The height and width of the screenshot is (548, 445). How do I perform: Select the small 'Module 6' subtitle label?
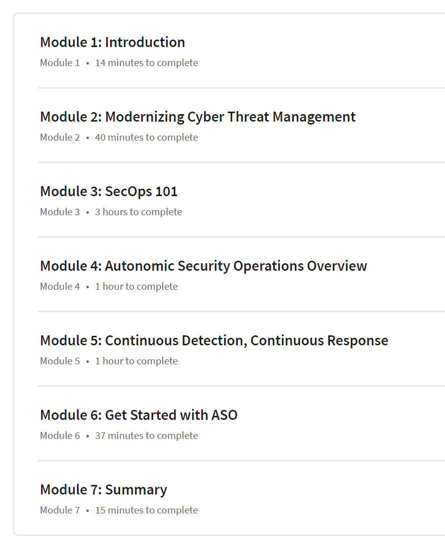(x=60, y=436)
